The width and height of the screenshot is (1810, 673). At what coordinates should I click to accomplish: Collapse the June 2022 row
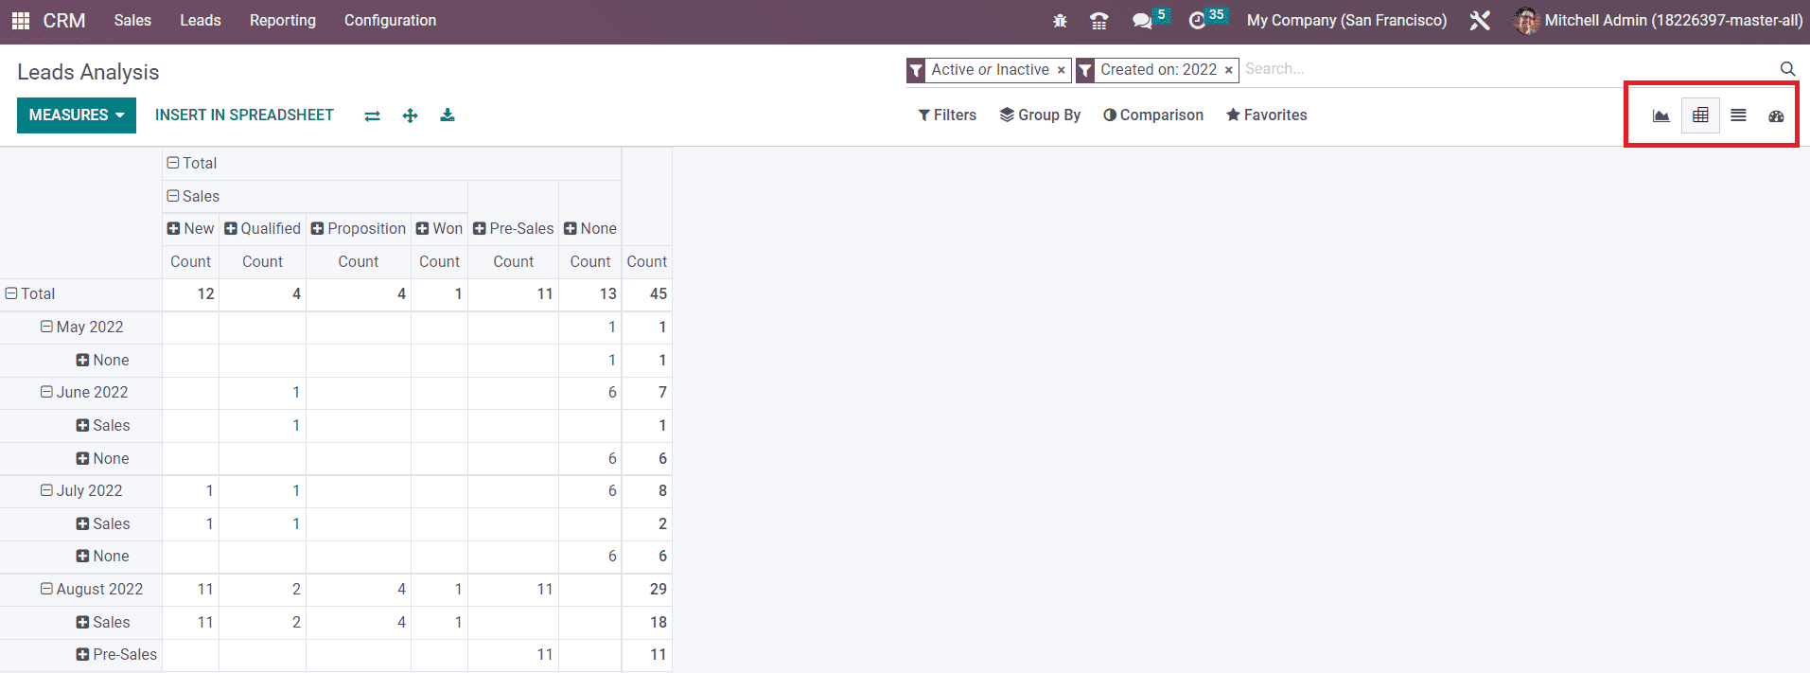point(83,392)
